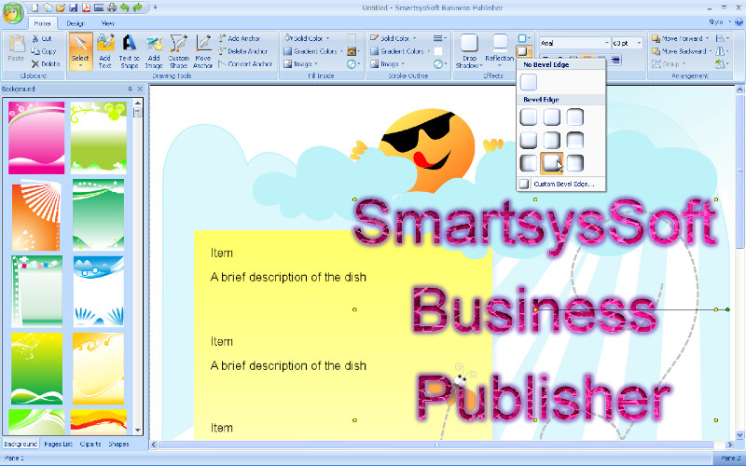The image size is (746, 466).
Task: Close the Background panel
Action: (x=140, y=89)
